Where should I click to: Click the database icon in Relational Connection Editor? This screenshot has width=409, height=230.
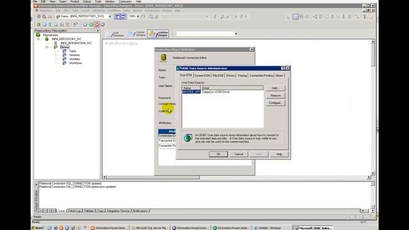pyautogui.click(x=164, y=57)
